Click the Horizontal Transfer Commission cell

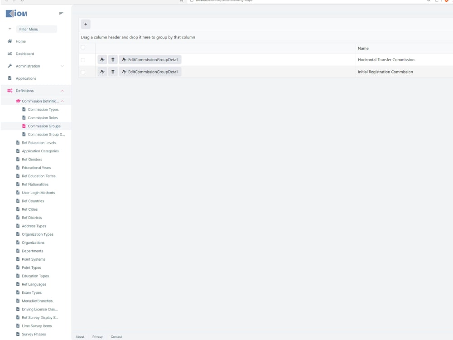386,59
